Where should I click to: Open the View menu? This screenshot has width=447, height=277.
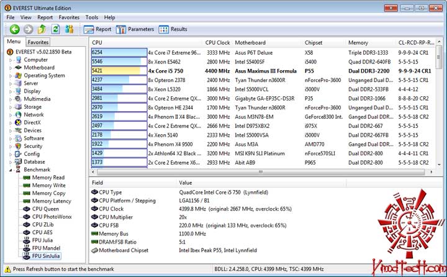tap(25, 17)
